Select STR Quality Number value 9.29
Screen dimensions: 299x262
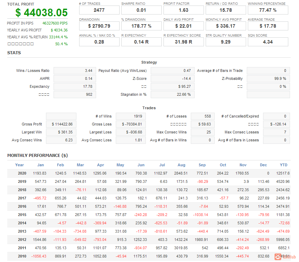pos(226,42)
